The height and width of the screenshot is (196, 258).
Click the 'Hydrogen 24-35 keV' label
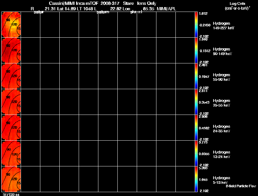(222, 129)
